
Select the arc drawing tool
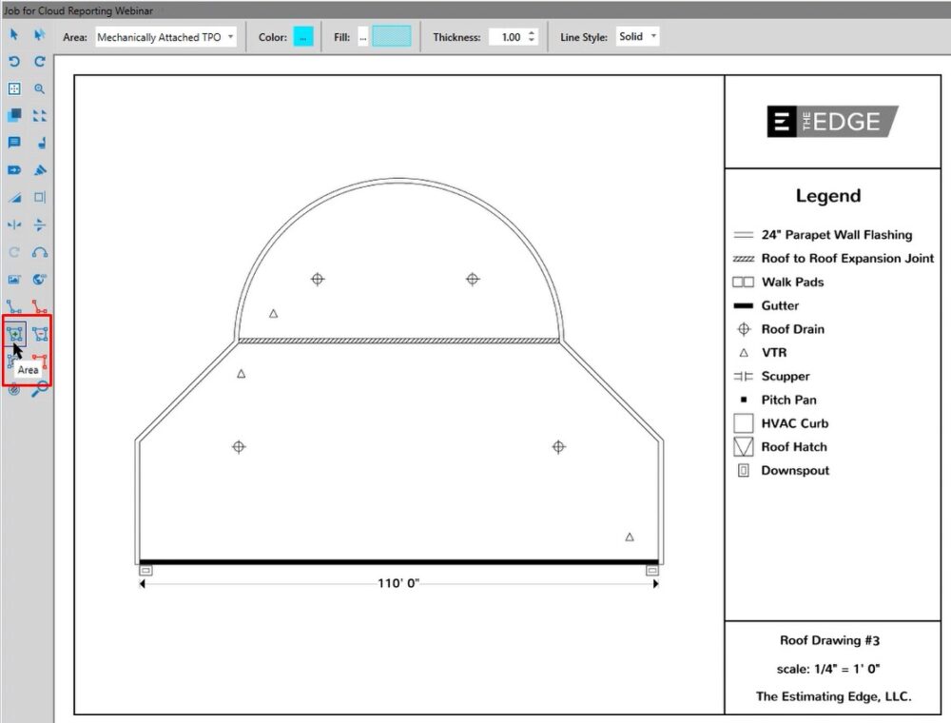tap(40, 253)
